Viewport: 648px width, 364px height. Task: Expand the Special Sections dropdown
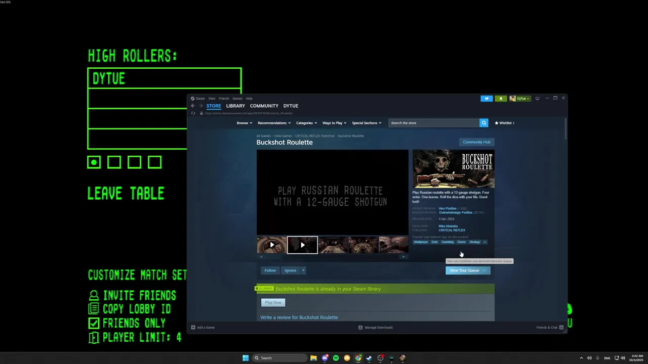pos(367,123)
